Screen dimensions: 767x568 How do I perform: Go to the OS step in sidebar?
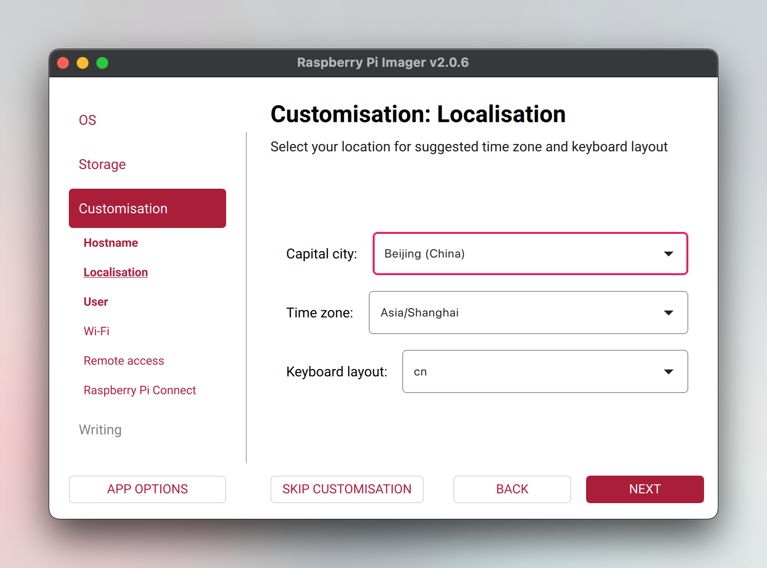(88, 120)
